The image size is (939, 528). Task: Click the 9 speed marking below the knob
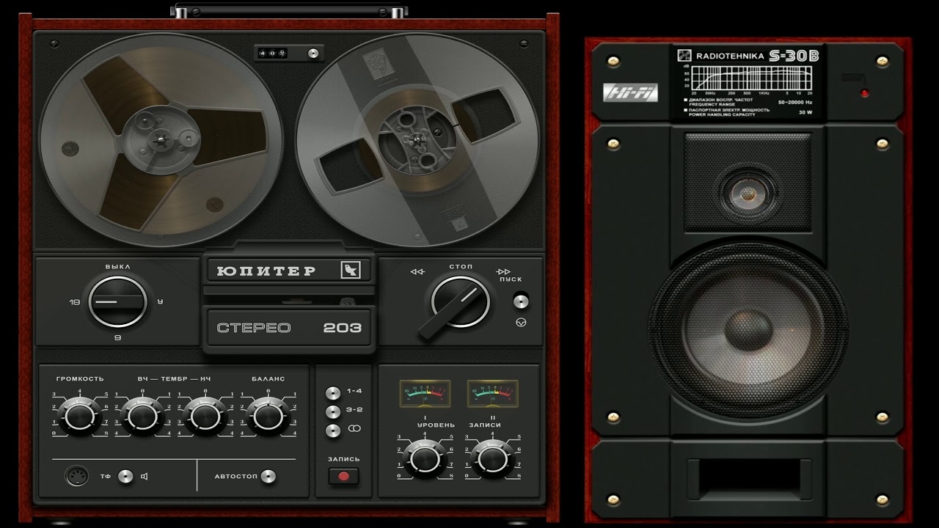pyautogui.click(x=117, y=338)
